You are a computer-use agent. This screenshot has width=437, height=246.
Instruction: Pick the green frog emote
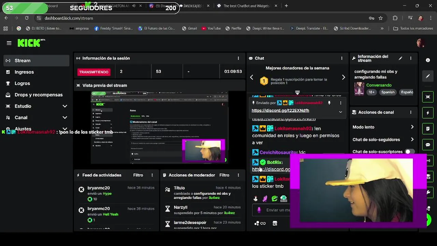(274, 199)
